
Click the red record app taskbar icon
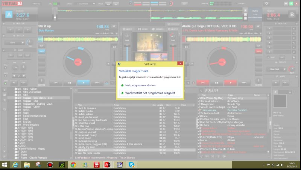point(50,165)
